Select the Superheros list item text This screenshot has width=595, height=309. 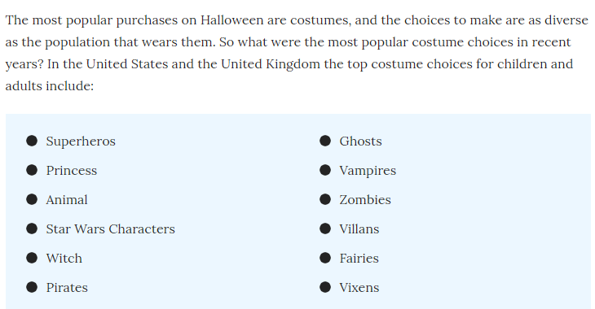(81, 141)
